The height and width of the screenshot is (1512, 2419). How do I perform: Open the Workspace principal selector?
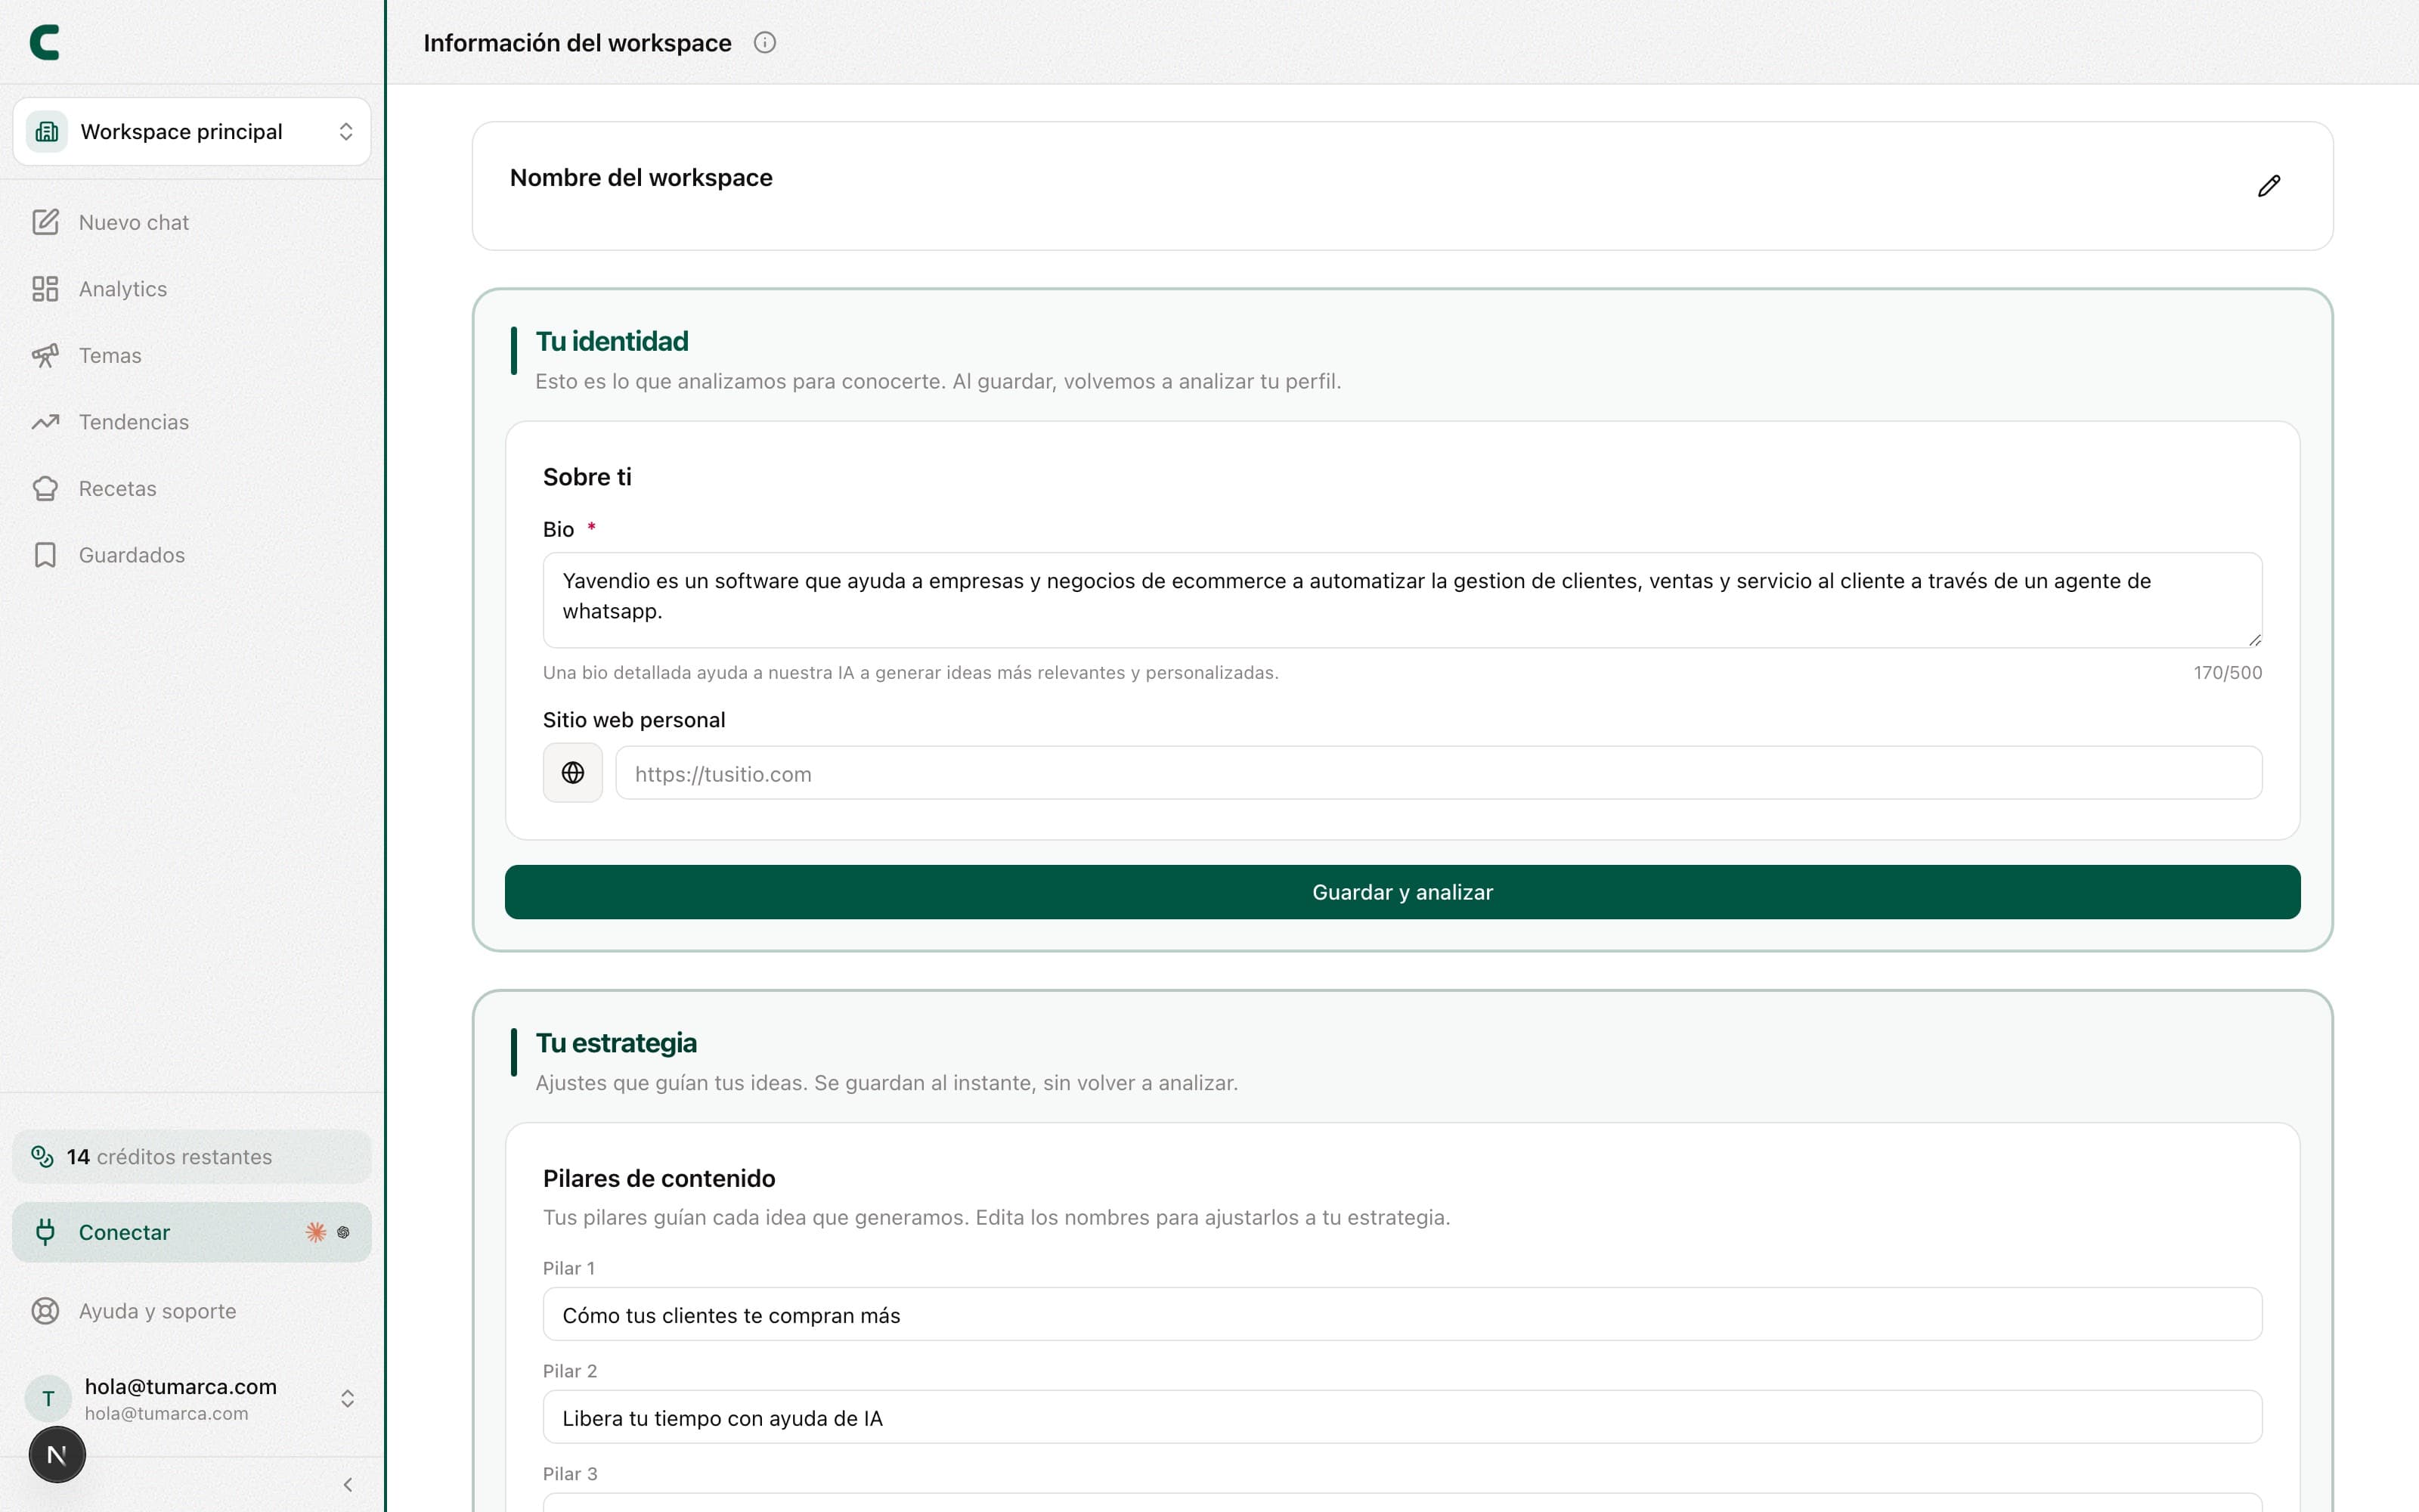pyautogui.click(x=192, y=131)
